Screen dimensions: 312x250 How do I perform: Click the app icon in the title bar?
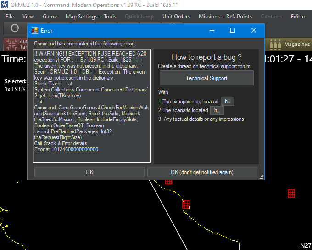[5, 5]
